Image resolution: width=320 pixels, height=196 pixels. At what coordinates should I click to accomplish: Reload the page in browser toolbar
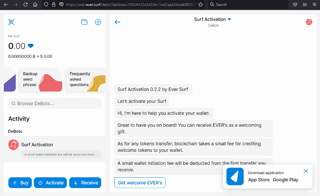click(x=25, y=4)
